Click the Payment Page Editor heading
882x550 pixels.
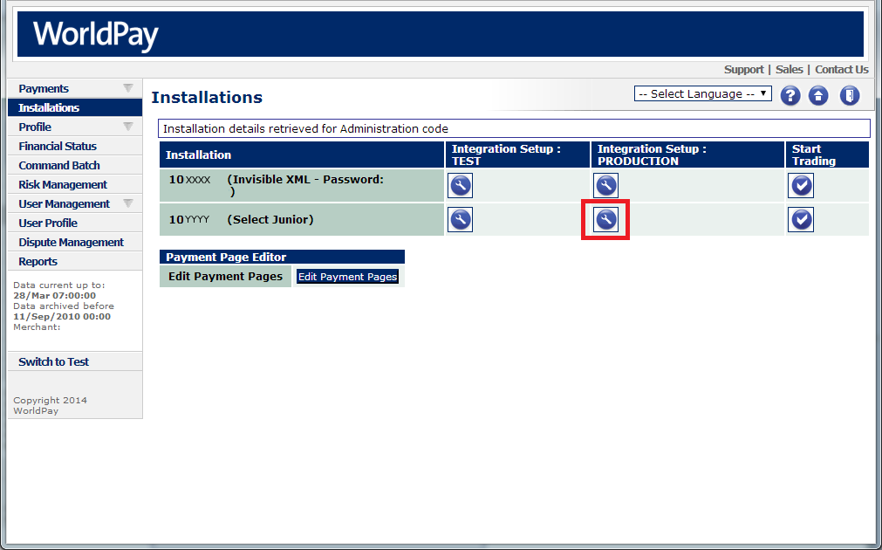282,257
